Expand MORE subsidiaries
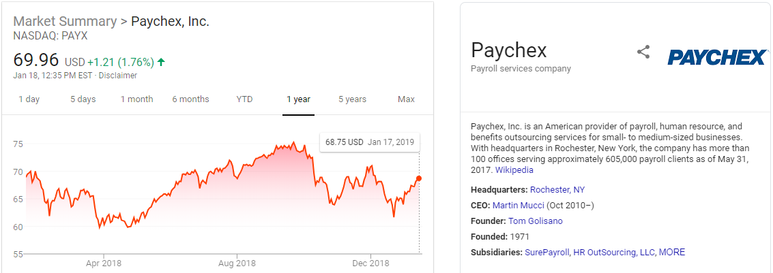Image resolution: width=773 pixels, height=273 pixels. [x=671, y=253]
